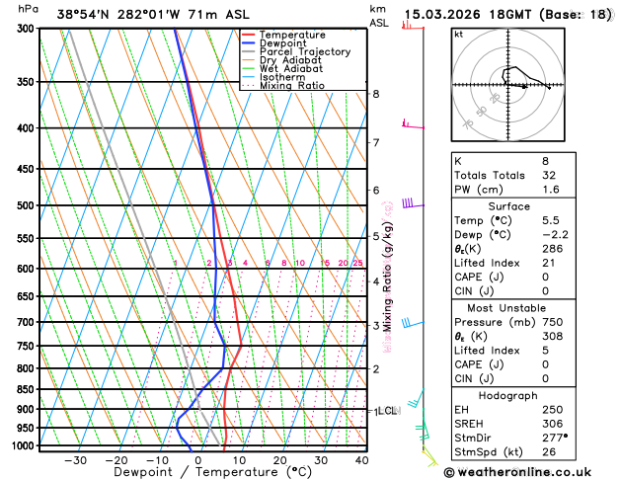Click the 5 km altitude label
The image size is (621, 480).
pos(376,236)
